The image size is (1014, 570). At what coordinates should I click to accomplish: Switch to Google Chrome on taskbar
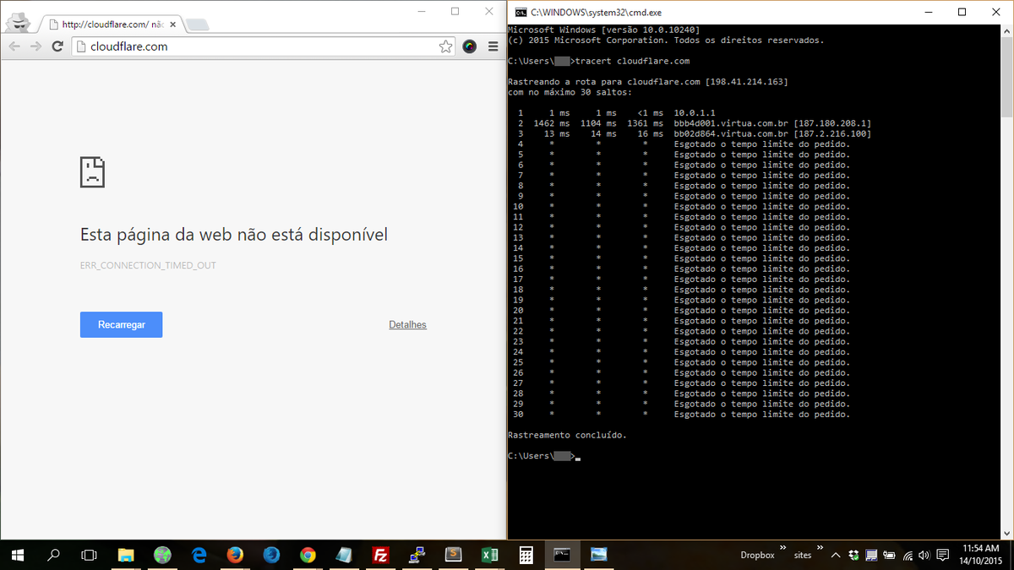coord(308,555)
